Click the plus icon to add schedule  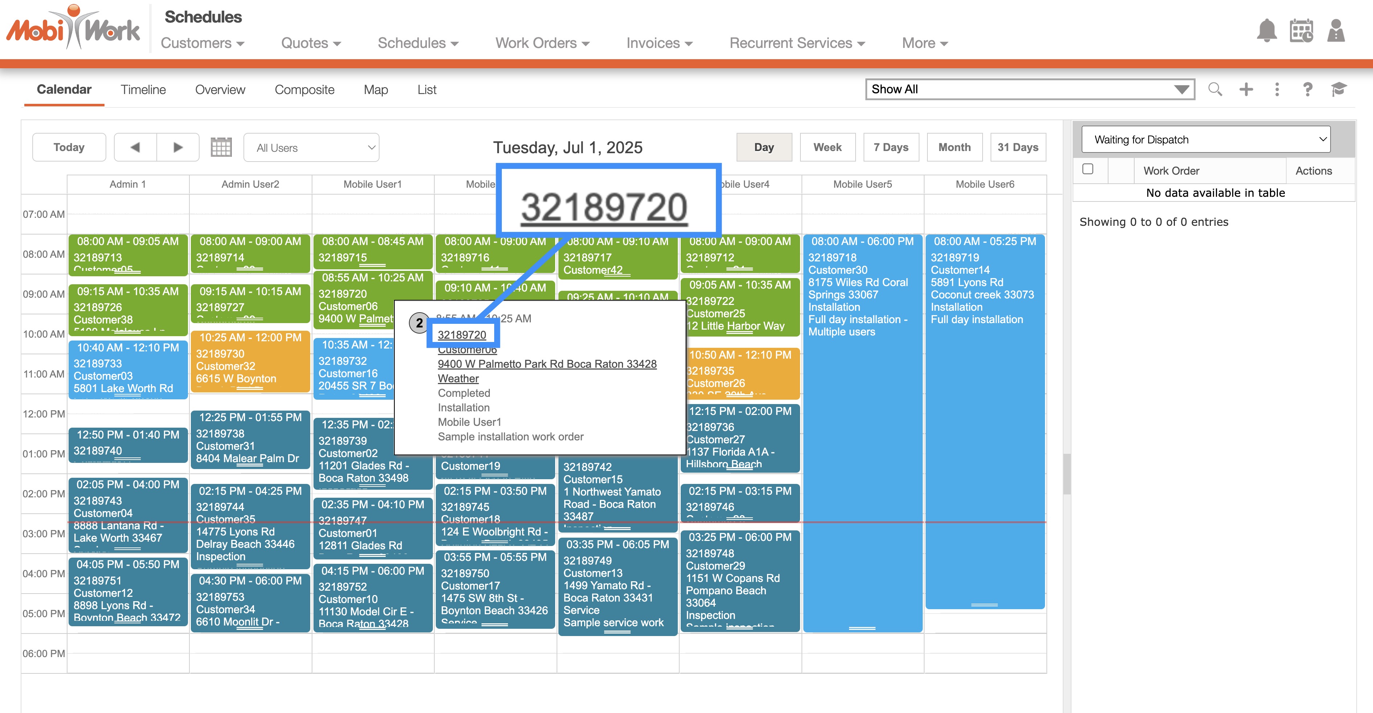(1246, 89)
